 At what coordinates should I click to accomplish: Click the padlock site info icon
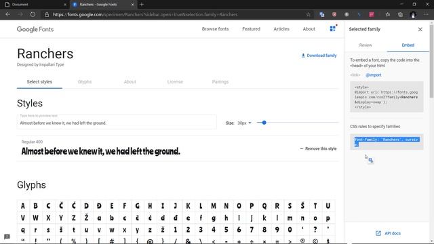click(x=47, y=14)
